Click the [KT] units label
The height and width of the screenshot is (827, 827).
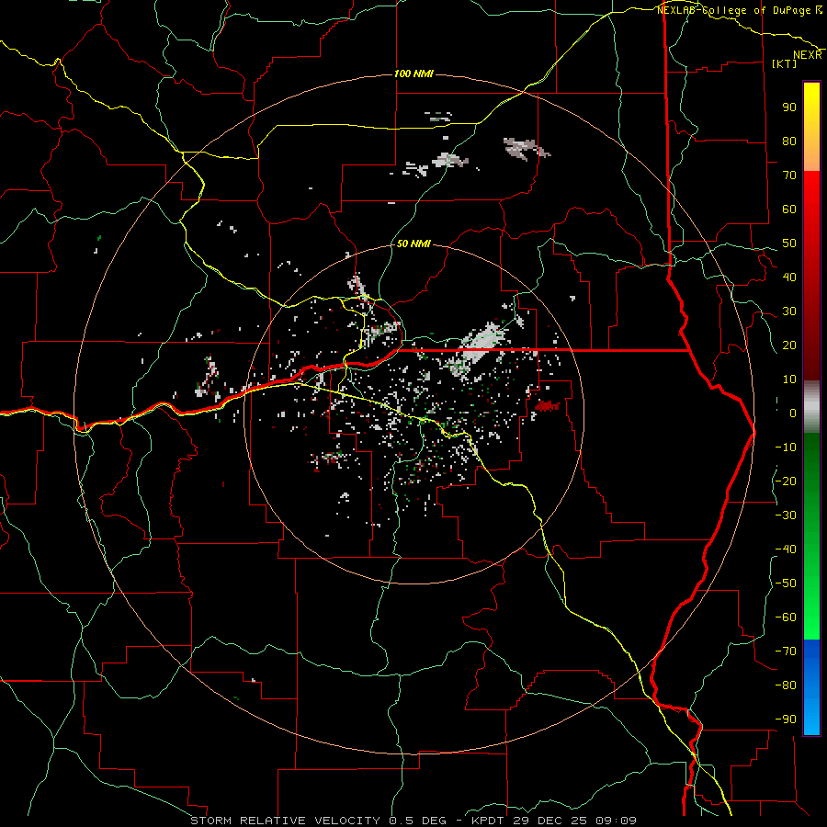click(785, 63)
